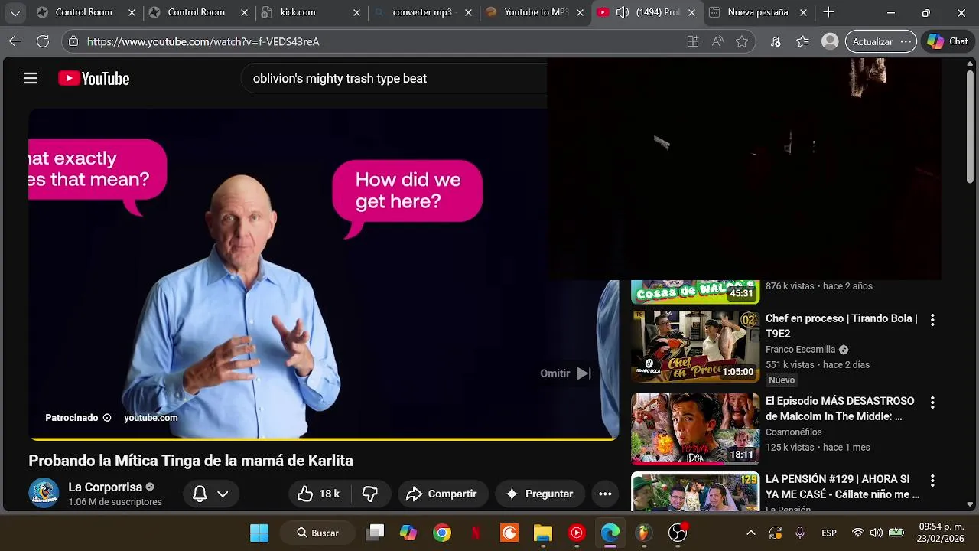Skip the ad with Omitir
The width and height of the screenshot is (979, 551).
[565, 373]
